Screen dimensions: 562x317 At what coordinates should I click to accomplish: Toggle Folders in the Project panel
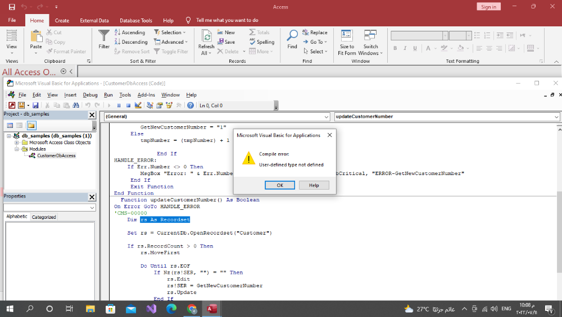[31, 126]
